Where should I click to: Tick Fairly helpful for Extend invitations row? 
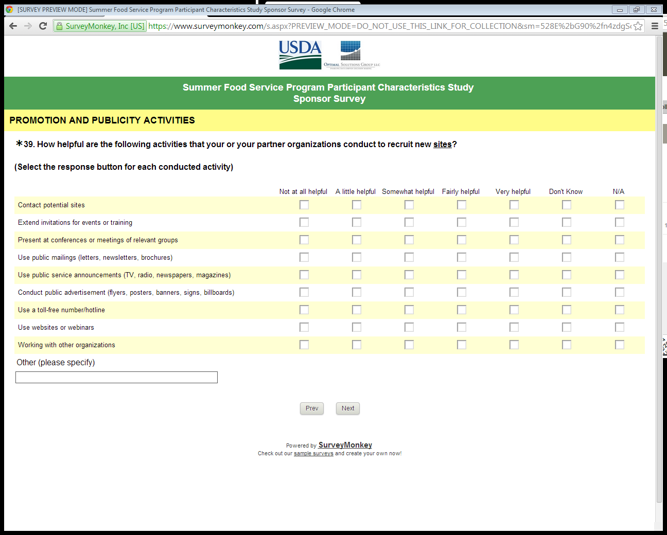[x=462, y=222]
